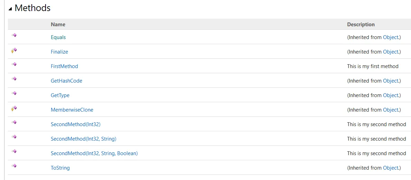
Task: Follow the Object link in the ToString row
Action: [390, 168]
